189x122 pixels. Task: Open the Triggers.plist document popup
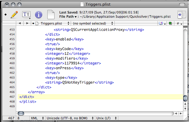click(51, 23)
